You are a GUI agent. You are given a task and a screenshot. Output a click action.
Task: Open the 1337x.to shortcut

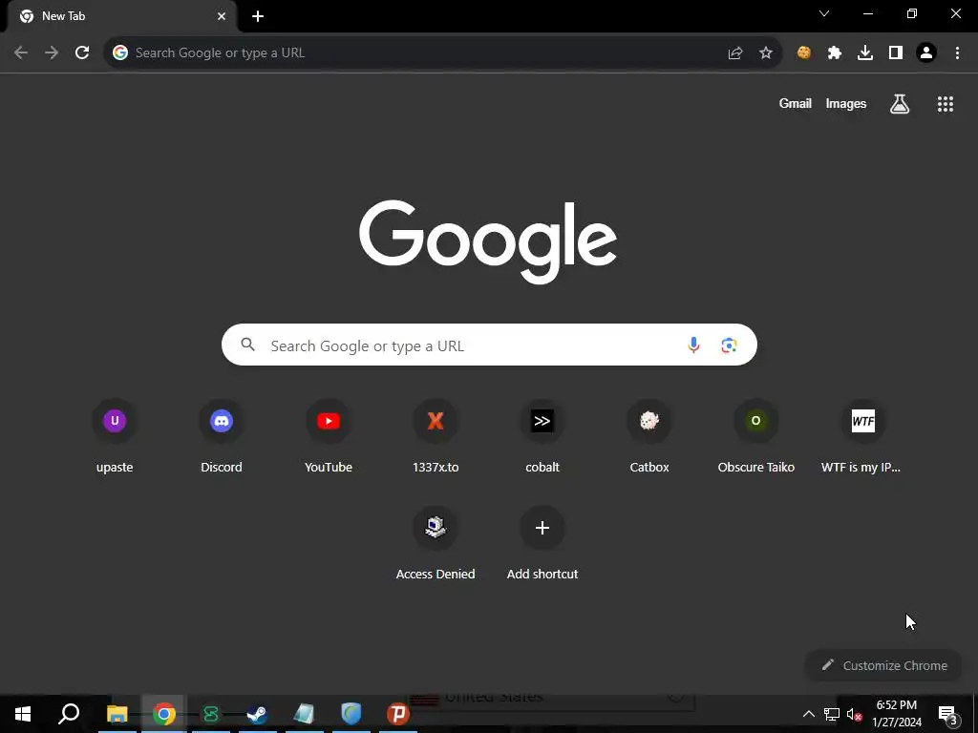coord(436,437)
